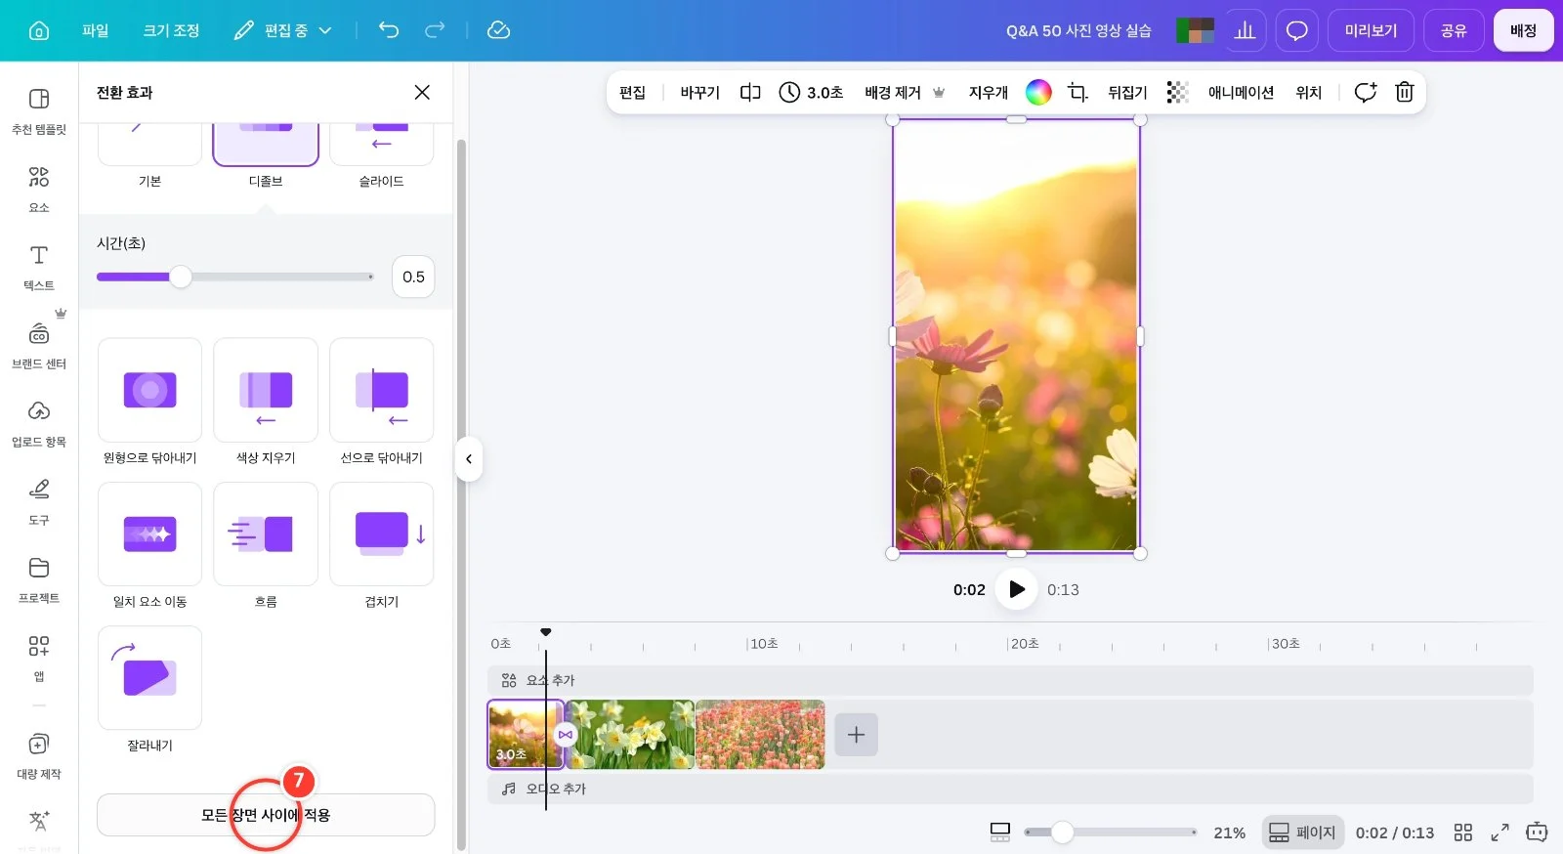The width and height of the screenshot is (1563, 854).
Task: Open the translate sidebar icon
Action: tap(39, 822)
